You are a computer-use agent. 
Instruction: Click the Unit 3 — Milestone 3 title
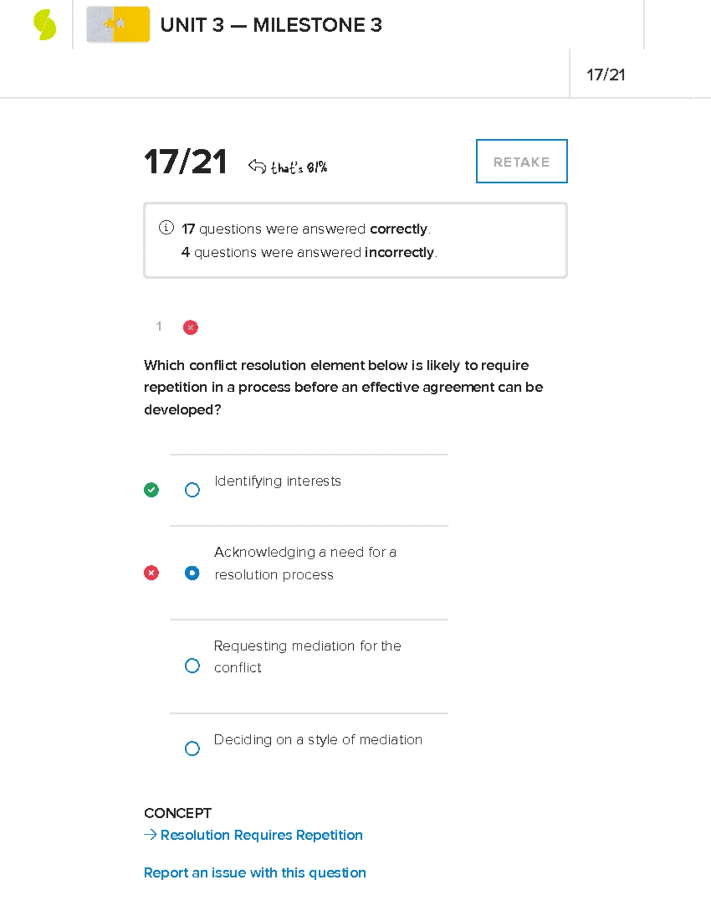coord(271,25)
